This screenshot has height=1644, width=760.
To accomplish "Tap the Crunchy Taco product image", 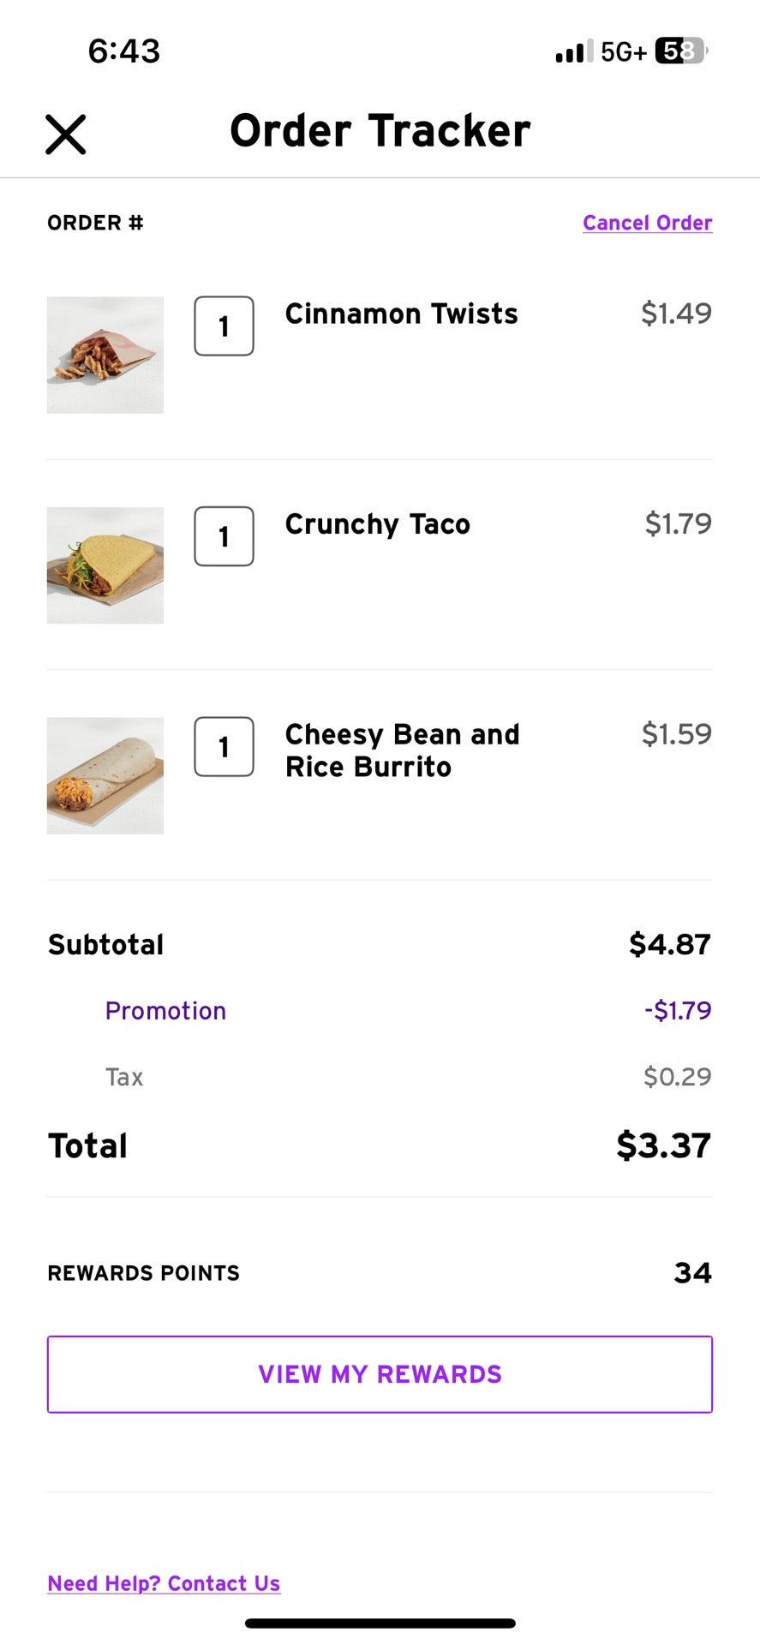I will coord(105,565).
